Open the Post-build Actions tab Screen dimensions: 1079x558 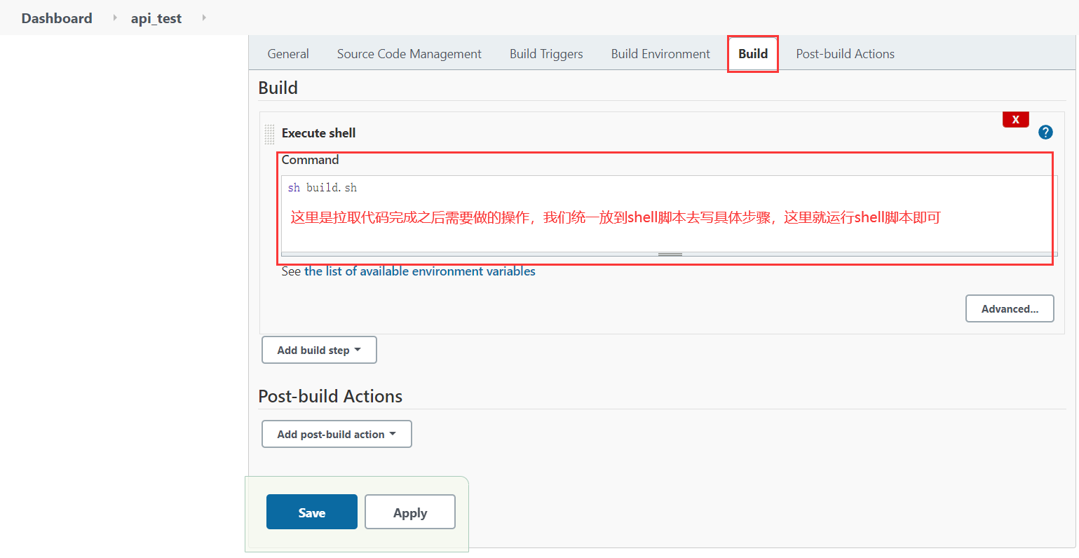click(x=845, y=54)
